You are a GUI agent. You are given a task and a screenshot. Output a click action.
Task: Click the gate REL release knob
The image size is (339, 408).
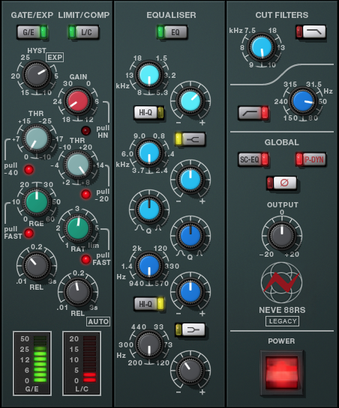(x=37, y=266)
